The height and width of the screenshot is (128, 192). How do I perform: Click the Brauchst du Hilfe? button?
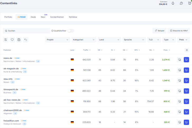point(179,31)
